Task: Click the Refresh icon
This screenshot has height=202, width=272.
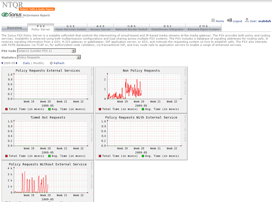Action: click(x=51, y=63)
